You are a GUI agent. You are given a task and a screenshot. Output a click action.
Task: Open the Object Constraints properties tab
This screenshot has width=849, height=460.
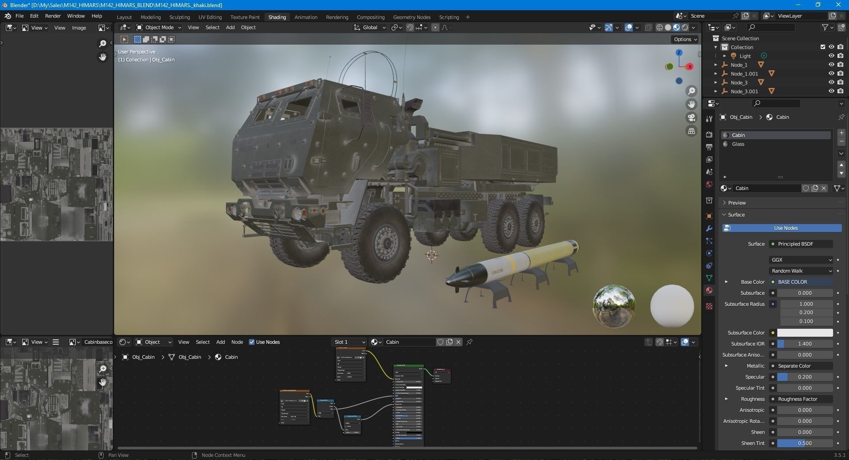[x=709, y=266]
